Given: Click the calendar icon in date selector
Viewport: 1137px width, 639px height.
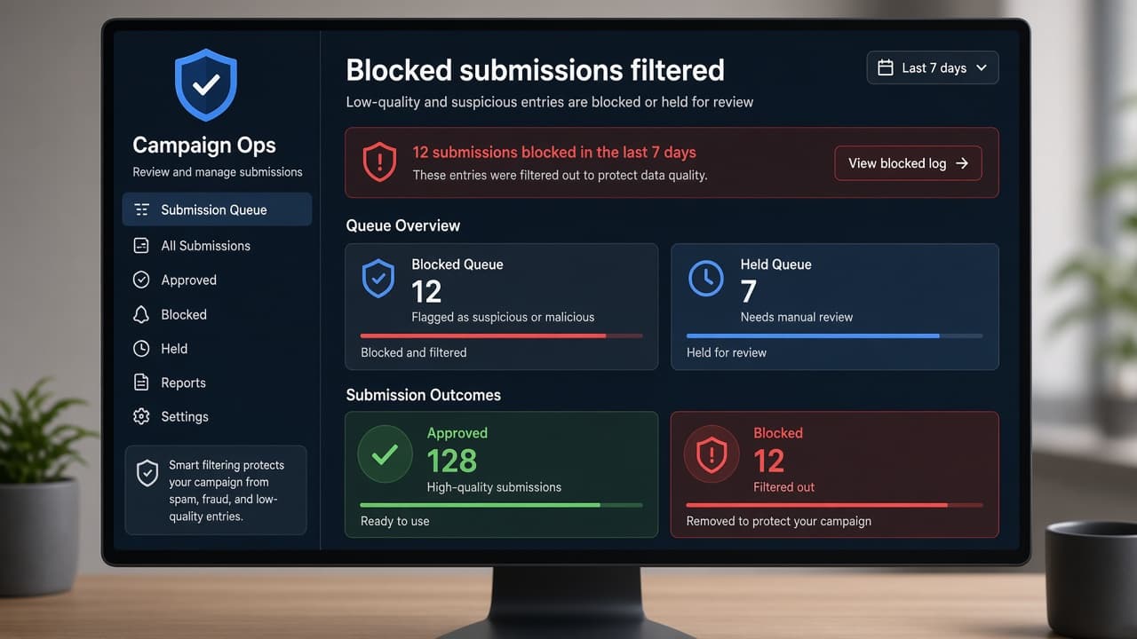Looking at the screenshot, I should [x=886, y=67].
